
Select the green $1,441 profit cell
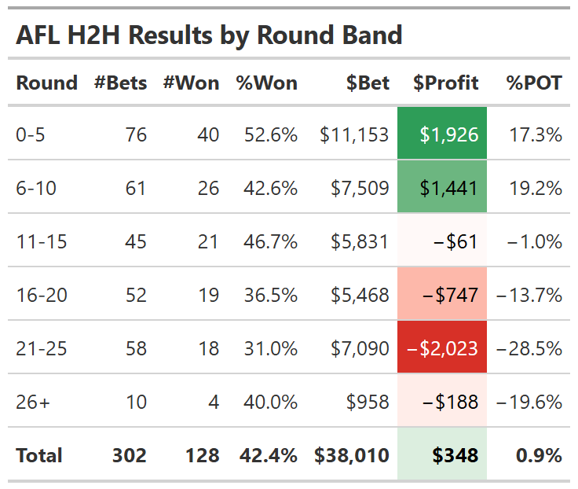[443, 188]
